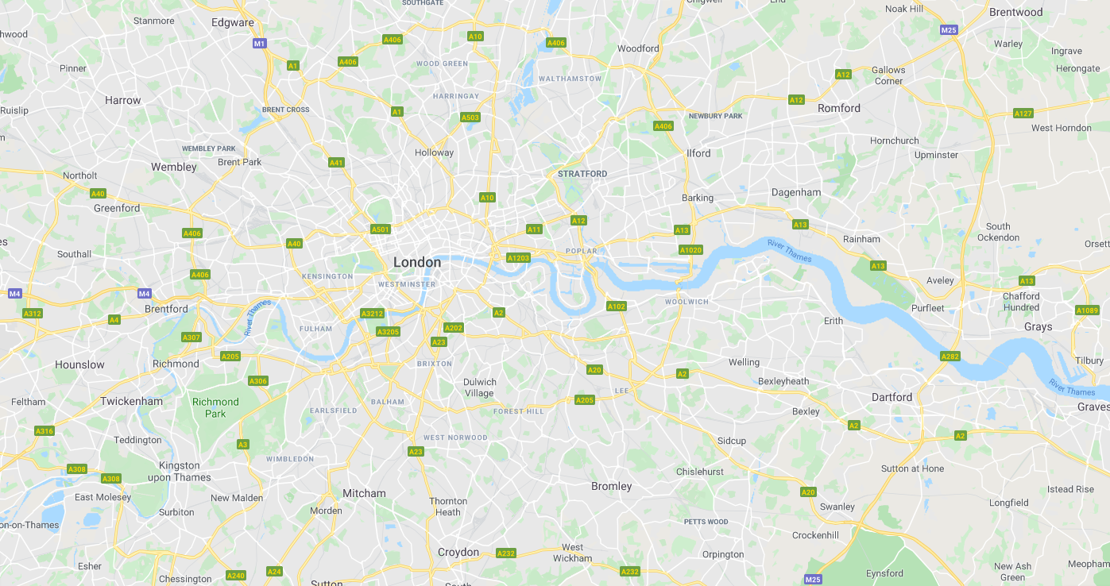
Task: Select the A501 road marker
Action: click(381, 229)
